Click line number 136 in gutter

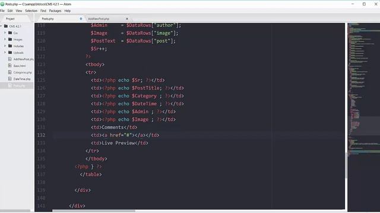click(x=41, y=167)
